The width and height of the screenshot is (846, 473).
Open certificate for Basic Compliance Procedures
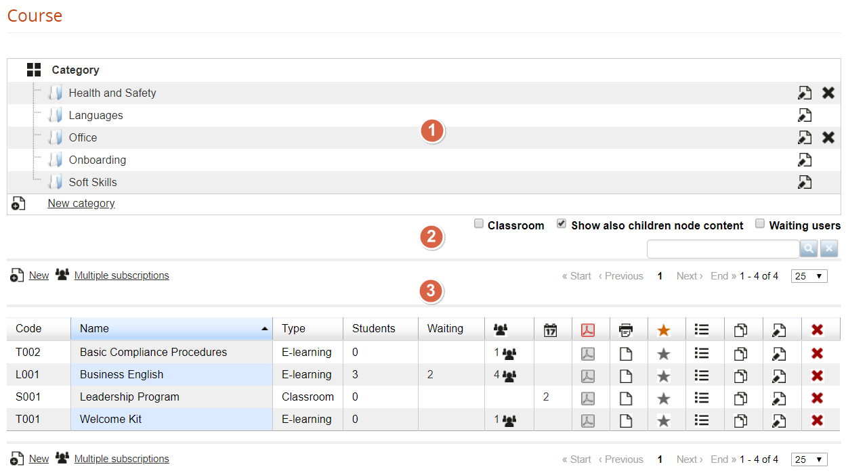pos(587,353)
